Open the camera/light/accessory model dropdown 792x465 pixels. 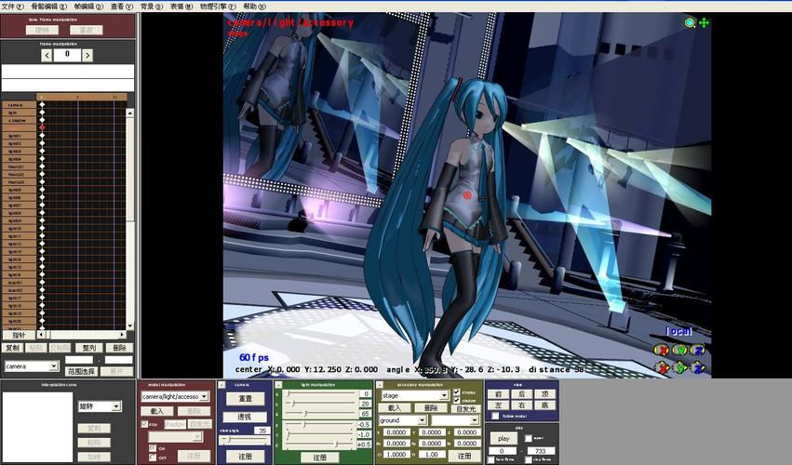click(x=204, y=396)
